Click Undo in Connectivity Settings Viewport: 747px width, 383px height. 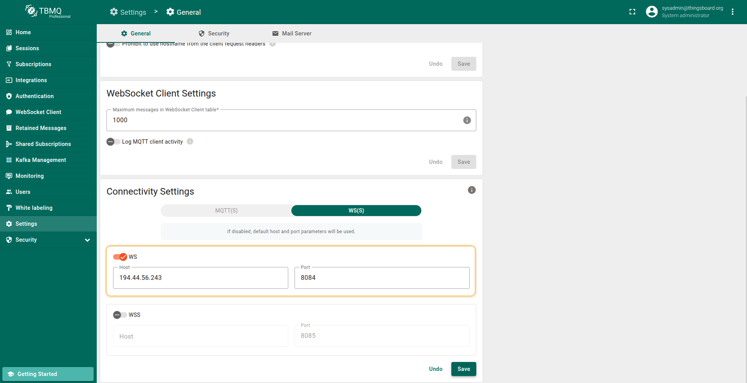point(435,369)
